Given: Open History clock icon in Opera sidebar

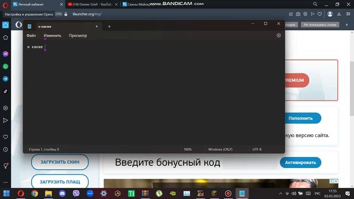Looking at the screenshot, I should [6, 149].
